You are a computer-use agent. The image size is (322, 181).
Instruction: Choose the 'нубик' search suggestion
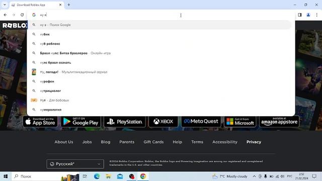161,34
